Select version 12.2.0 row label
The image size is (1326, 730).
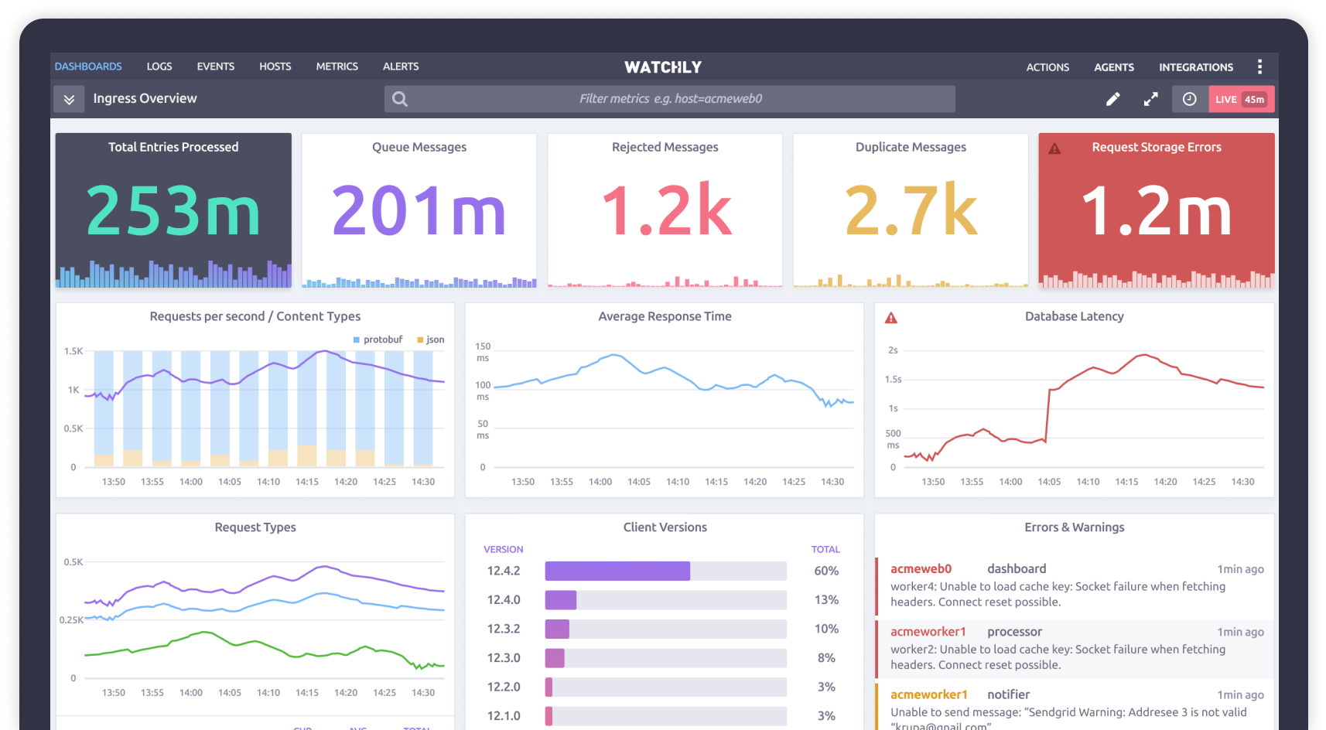point(504,687)
